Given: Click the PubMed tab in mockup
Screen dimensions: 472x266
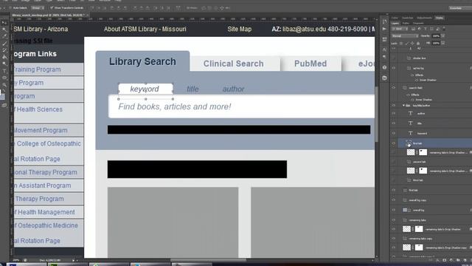Looking at the screenshot, I should pyautogui.click(x=310, y=64).
